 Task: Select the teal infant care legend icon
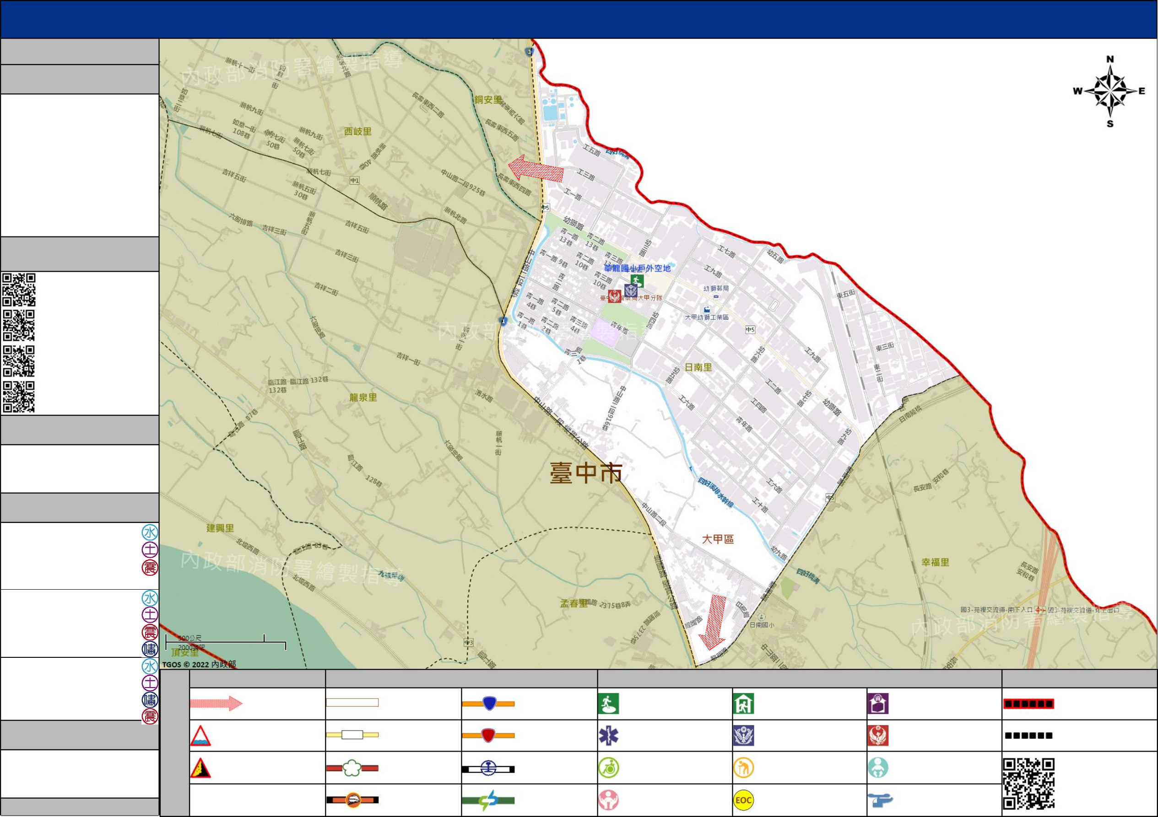[878, 769]
